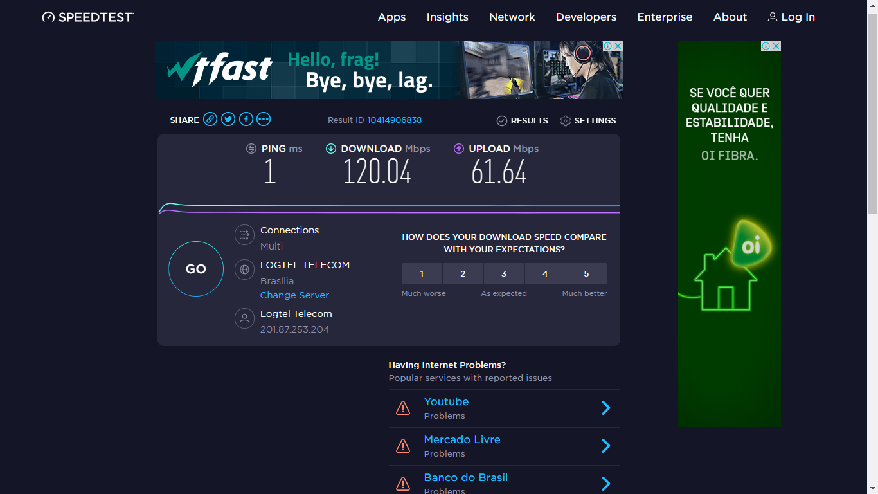Image resolution: width=878 pixels, height=494 pixels.
Task: Click the 120.04 download value
Action: pos(377,172)
